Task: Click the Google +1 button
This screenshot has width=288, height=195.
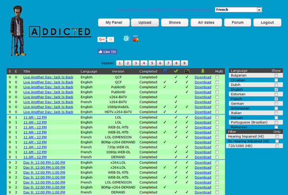Action: coord(102,39)
